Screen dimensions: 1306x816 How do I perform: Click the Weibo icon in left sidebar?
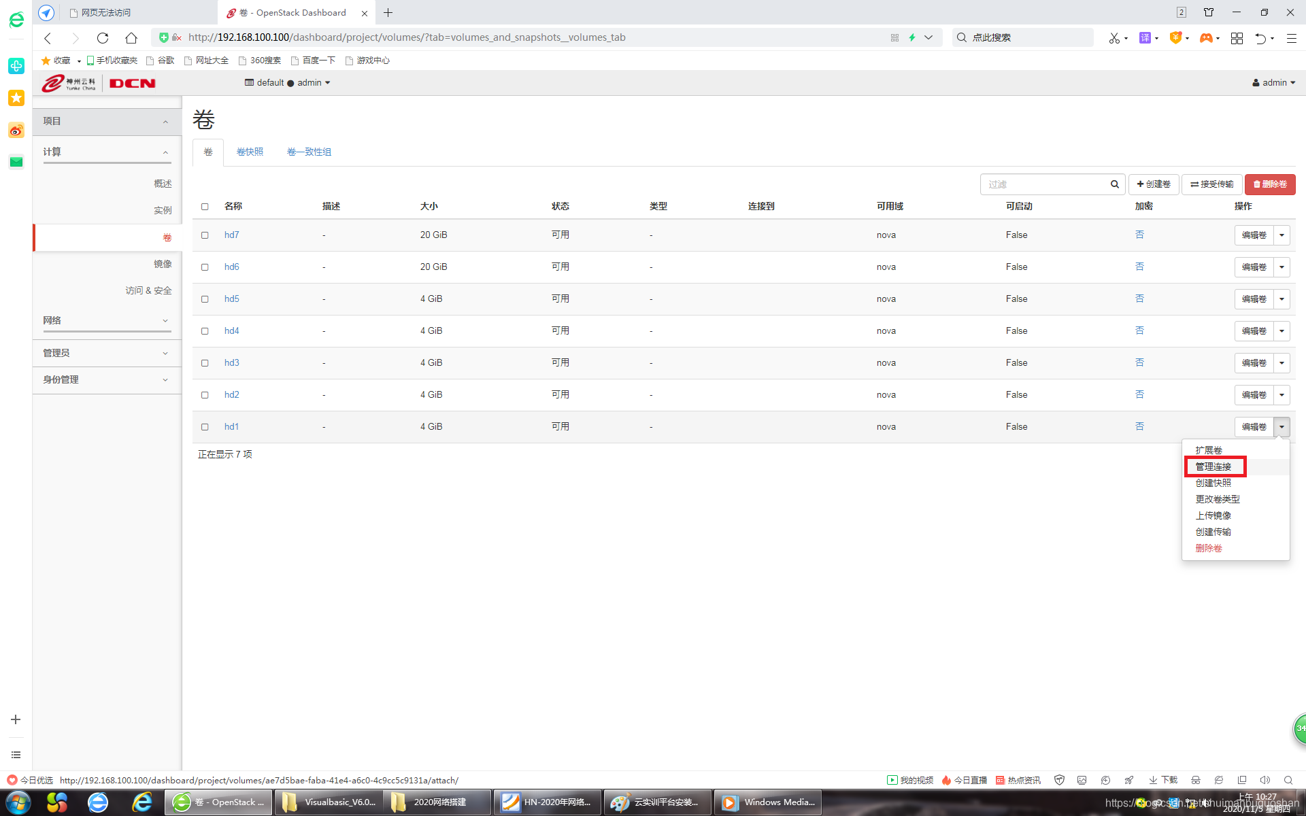click(x=16, y=130)
